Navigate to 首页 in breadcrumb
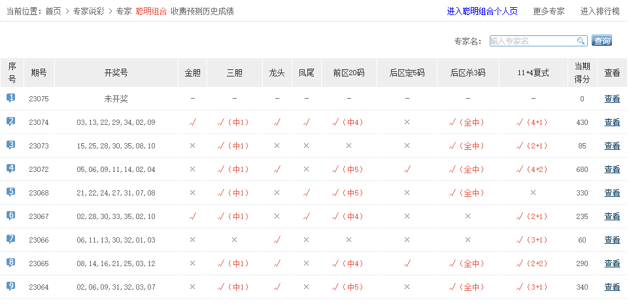 coord(54,11)
